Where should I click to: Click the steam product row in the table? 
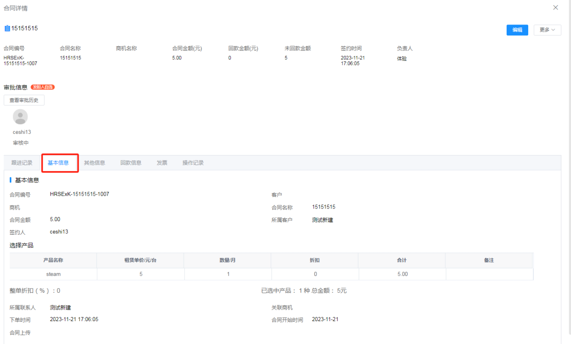point(53,274)
